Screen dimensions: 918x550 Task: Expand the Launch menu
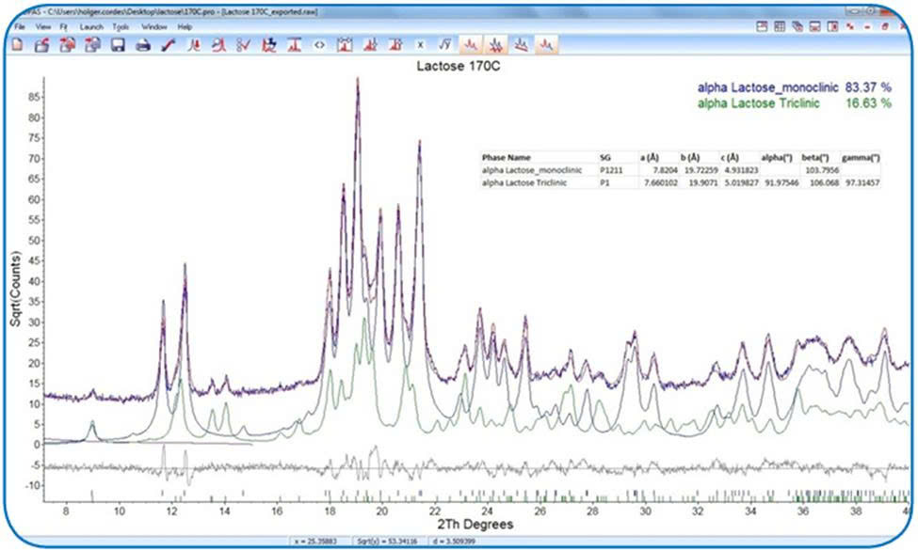point(91,26)
